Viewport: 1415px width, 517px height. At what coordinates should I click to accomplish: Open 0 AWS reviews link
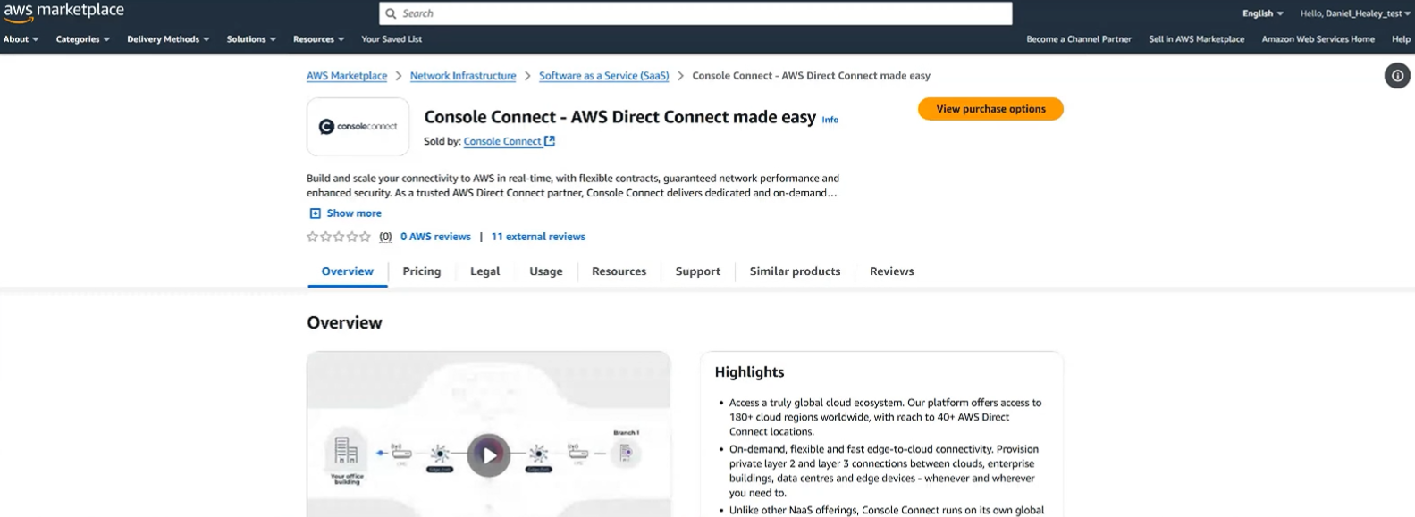click(x=435, y=237)
